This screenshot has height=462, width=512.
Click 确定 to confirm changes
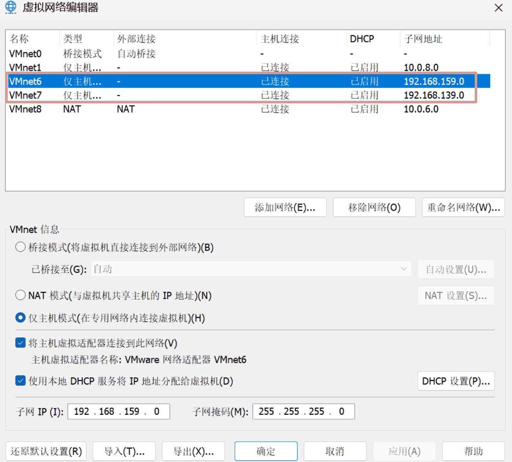[266, 451]
